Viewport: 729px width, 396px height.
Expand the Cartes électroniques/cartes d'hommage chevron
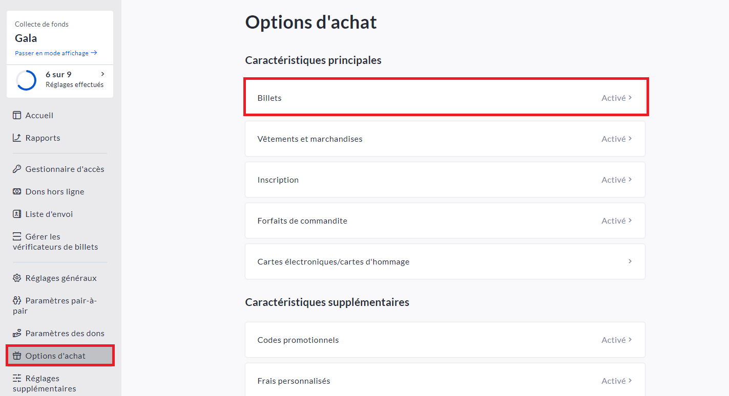630,261
